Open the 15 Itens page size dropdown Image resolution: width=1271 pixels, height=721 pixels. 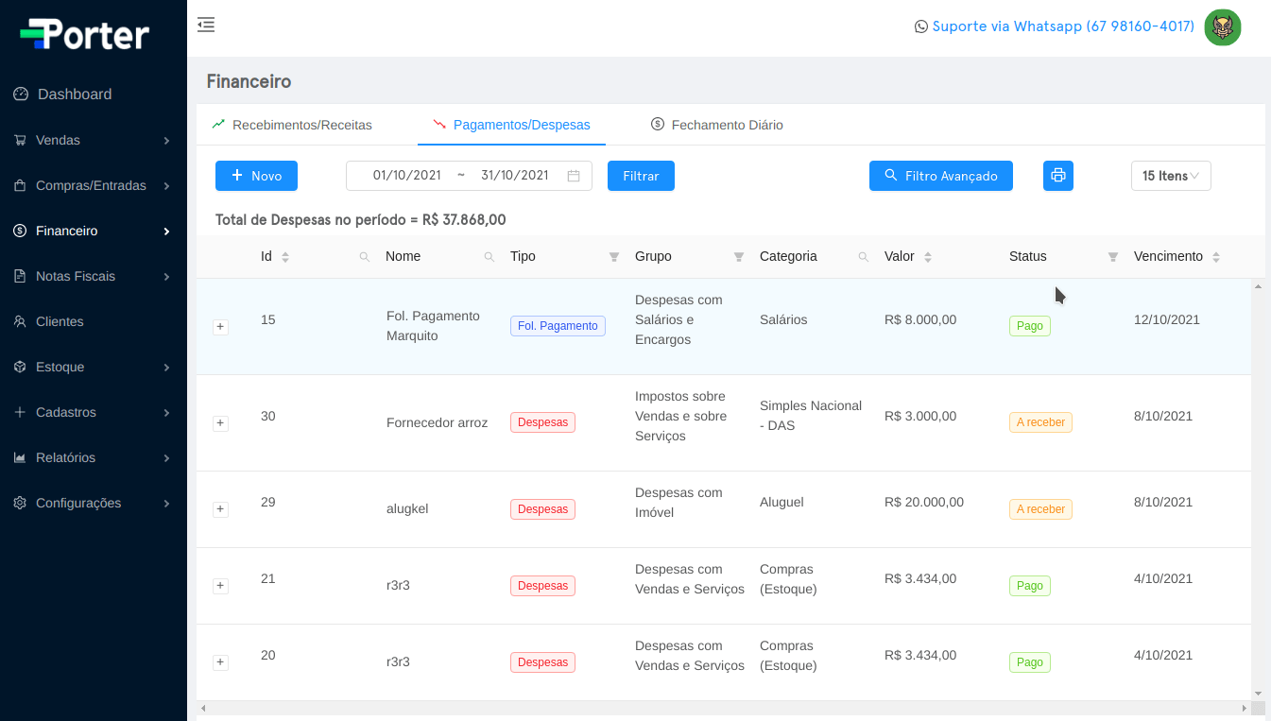(1170, 176)
